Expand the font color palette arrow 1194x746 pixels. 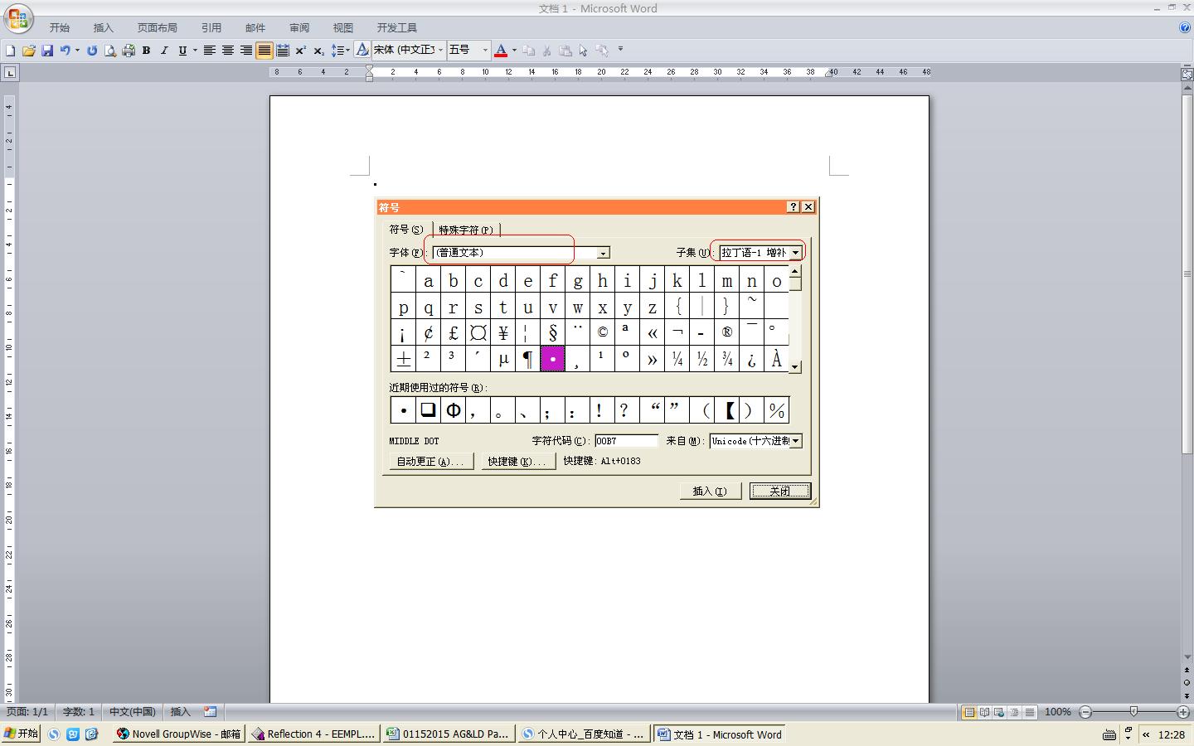[x=514, y=51]
